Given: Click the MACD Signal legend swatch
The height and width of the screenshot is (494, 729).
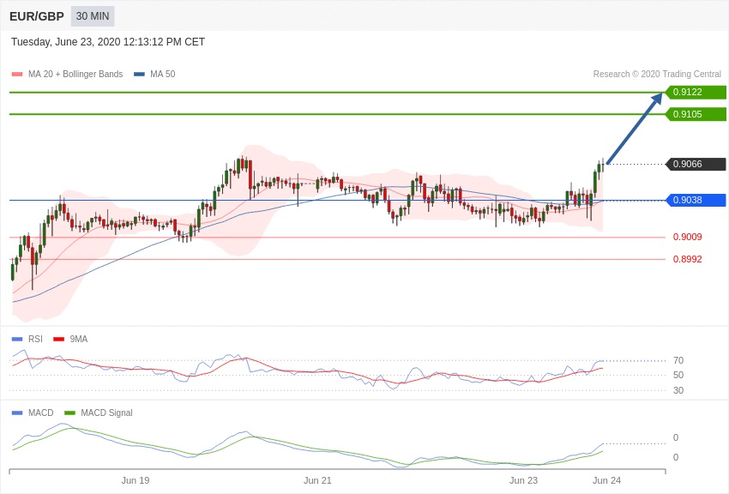Looking at the screenshot, I should pos(69,413).
